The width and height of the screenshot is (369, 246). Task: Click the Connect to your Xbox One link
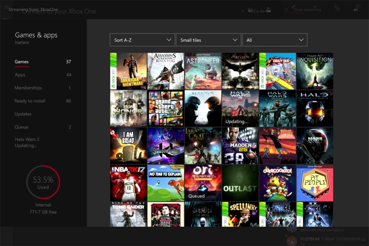59,11
